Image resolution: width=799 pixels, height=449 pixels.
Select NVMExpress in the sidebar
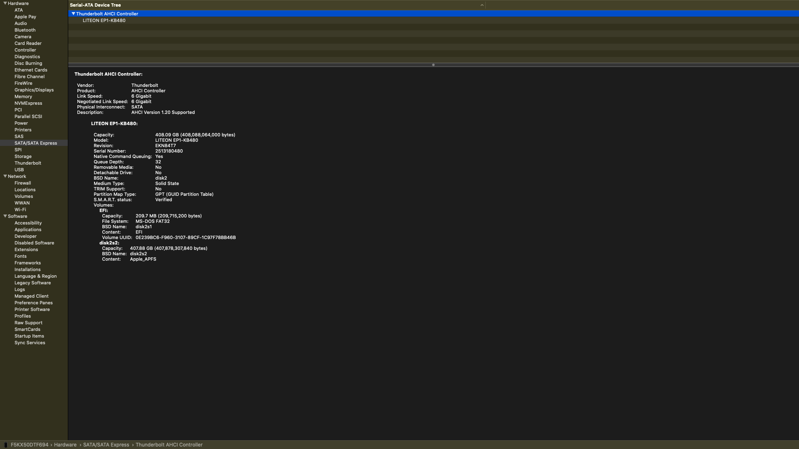pyautogui.click(x=28, y=103)
